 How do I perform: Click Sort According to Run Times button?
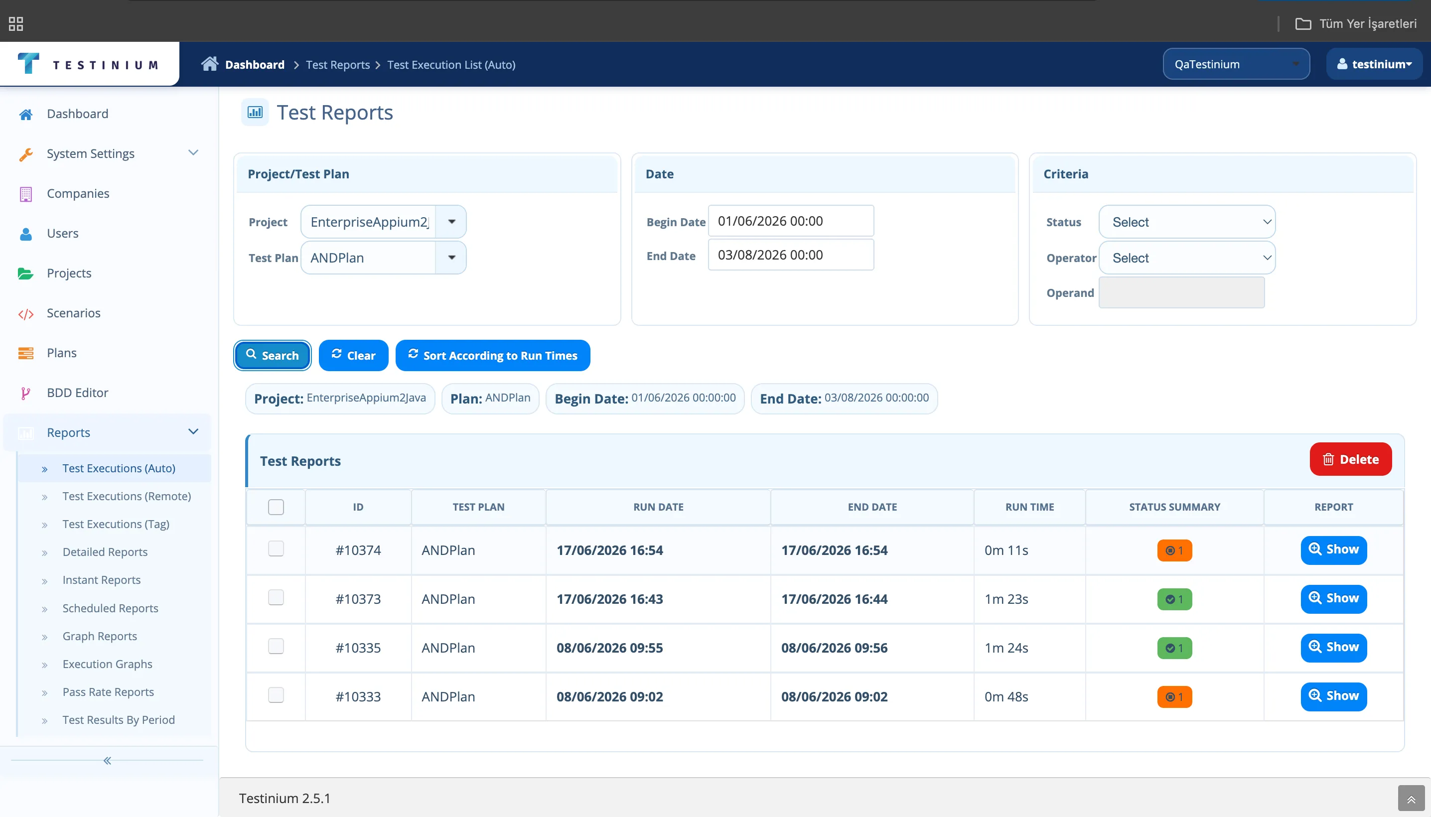[x=493, y=355]
